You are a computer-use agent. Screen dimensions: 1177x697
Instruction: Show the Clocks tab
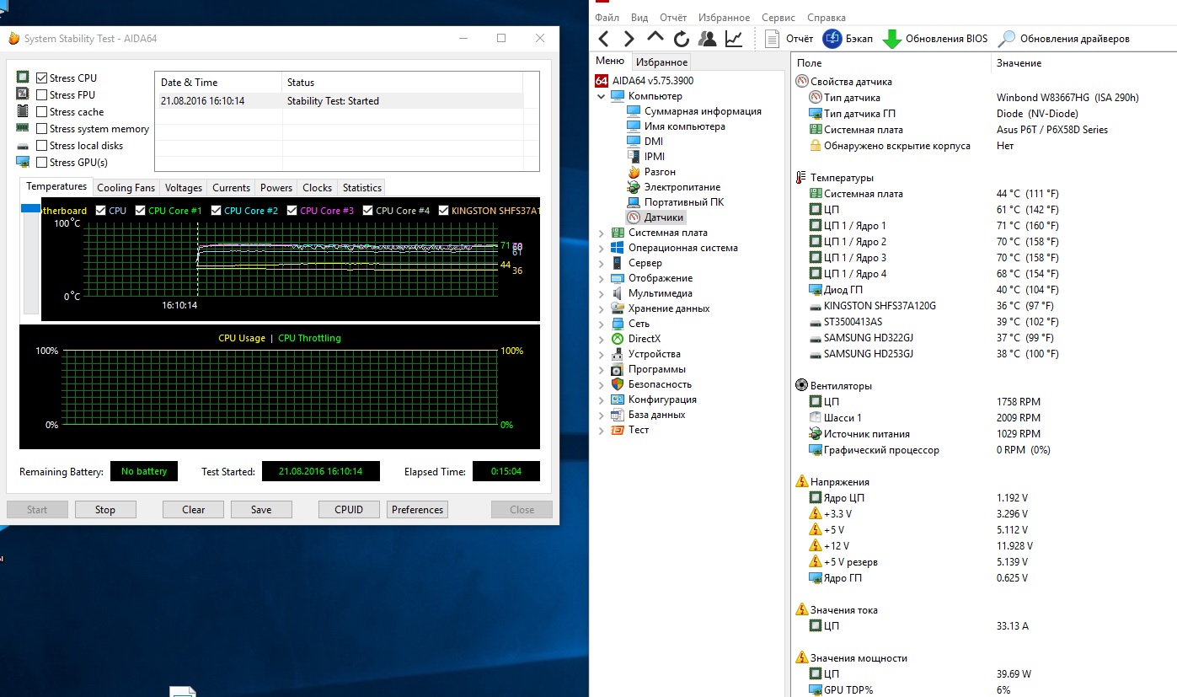(318, 188)
